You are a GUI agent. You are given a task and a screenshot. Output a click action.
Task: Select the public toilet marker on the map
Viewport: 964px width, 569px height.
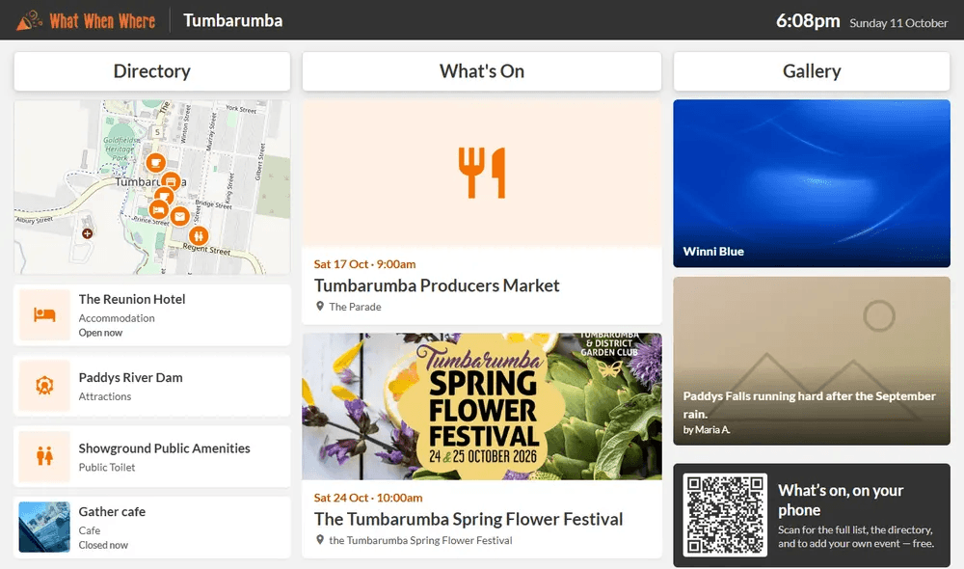coord(198,235)
